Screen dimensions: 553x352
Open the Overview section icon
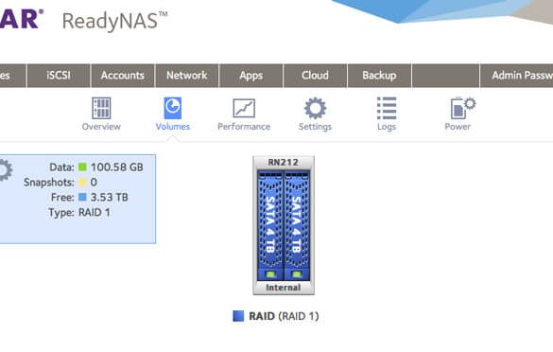(101, 108)
